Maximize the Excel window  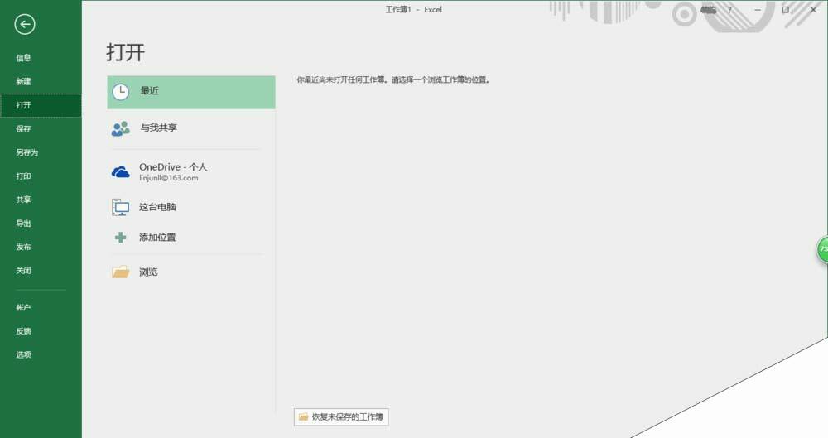tap(785, 9)
